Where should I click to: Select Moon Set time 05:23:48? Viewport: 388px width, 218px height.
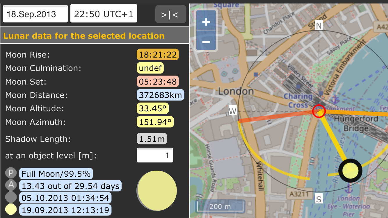point(158,82)
